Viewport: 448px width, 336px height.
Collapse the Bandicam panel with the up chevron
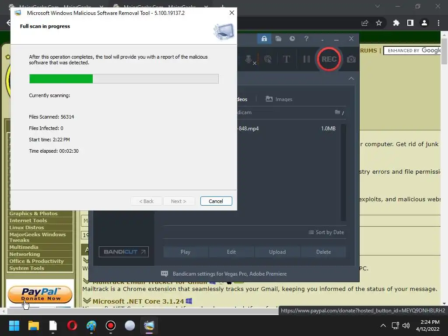click(x=351, y=78)
